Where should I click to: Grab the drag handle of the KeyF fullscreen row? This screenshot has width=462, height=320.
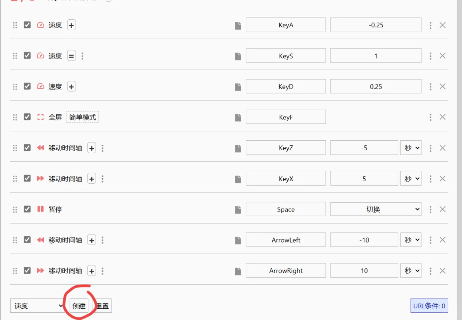pyautogui.click(x=15, y=117)
